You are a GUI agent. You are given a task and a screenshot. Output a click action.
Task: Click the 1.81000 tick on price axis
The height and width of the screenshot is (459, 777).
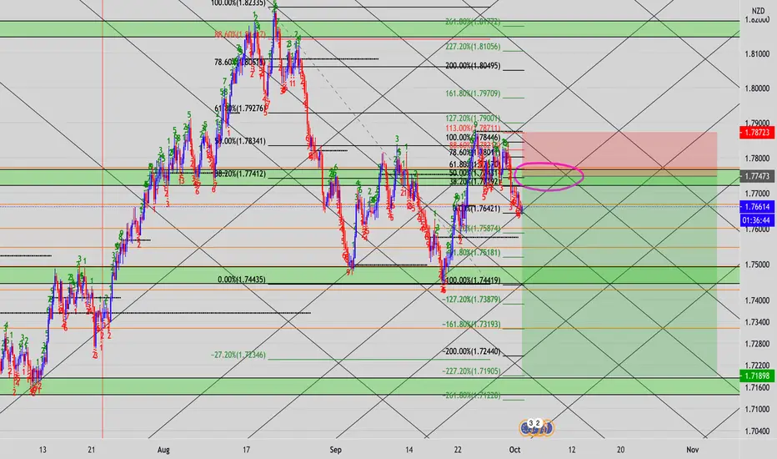757,53
